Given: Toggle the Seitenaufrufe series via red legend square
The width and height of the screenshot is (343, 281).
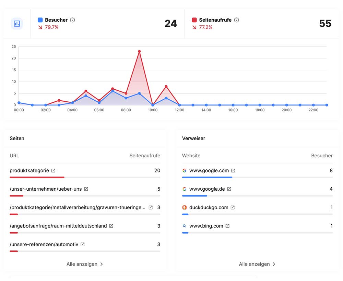Looking at the screenshot, I should point(194,20).
